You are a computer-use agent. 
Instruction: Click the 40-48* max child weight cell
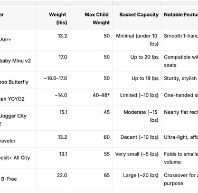[x=91, y=97]
